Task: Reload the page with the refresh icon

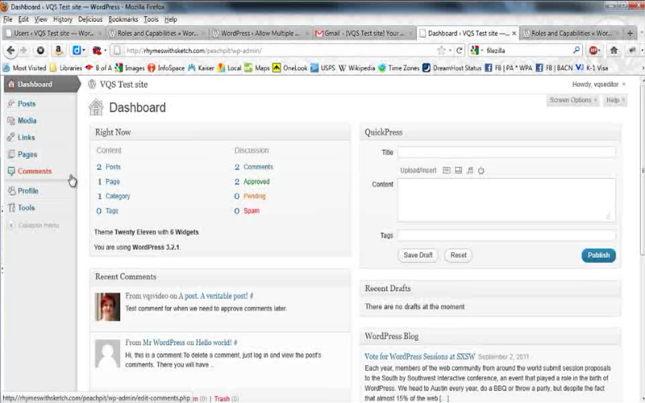Action: pyautogui.click(x=459, y=51)
